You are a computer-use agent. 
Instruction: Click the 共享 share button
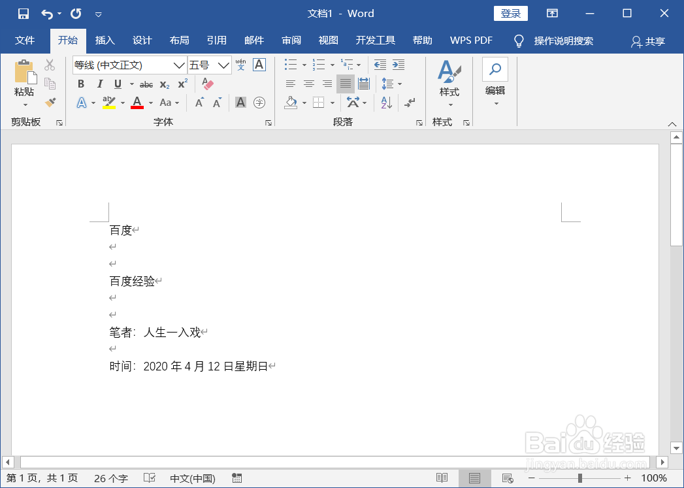[648, 41]
